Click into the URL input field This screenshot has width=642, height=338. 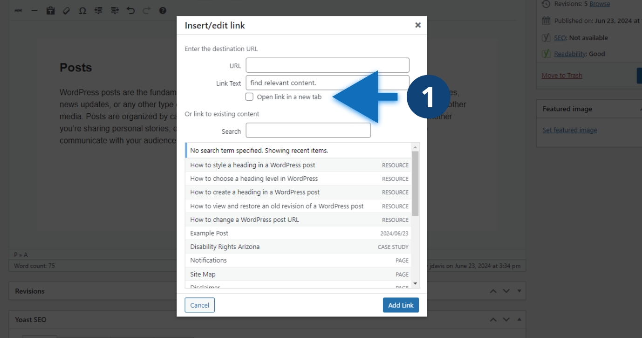(327, 65)
